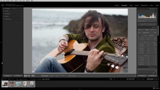Expand the Navigator panel

tap(3, 8)
